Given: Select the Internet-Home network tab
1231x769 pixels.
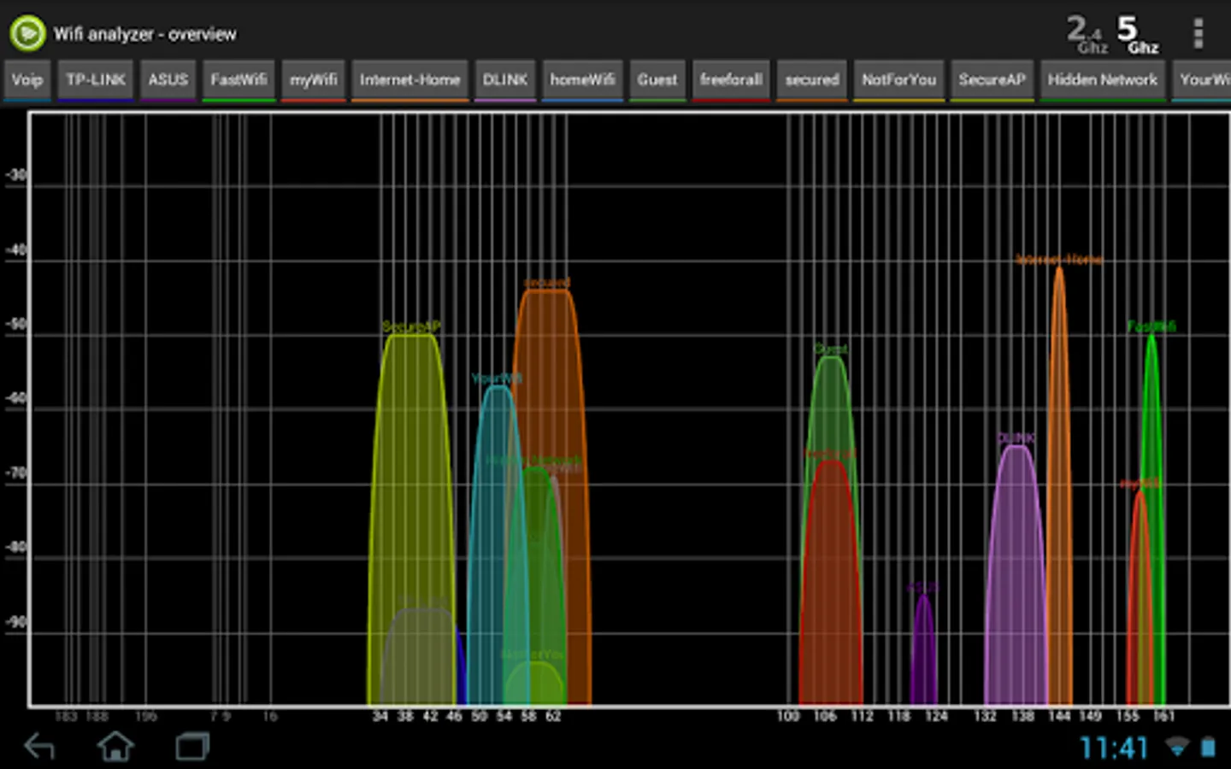Looking at the screenshot, I should [409, 80].
